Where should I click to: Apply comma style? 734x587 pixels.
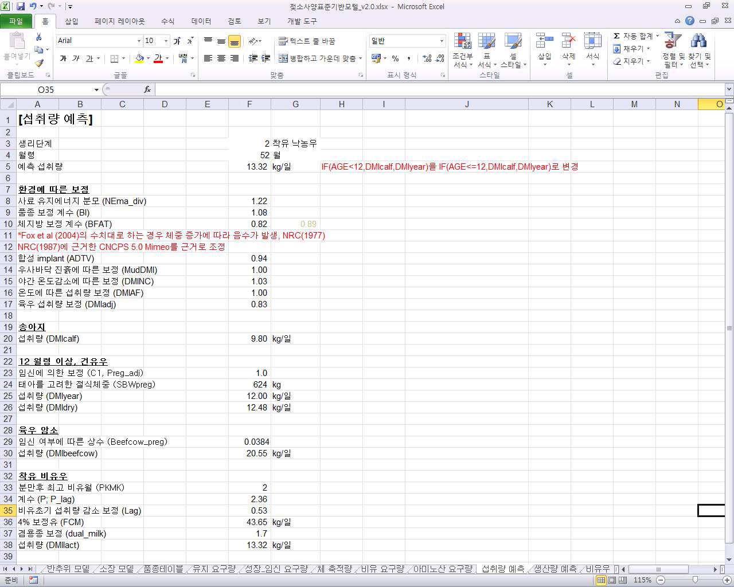tap(409, 58)
